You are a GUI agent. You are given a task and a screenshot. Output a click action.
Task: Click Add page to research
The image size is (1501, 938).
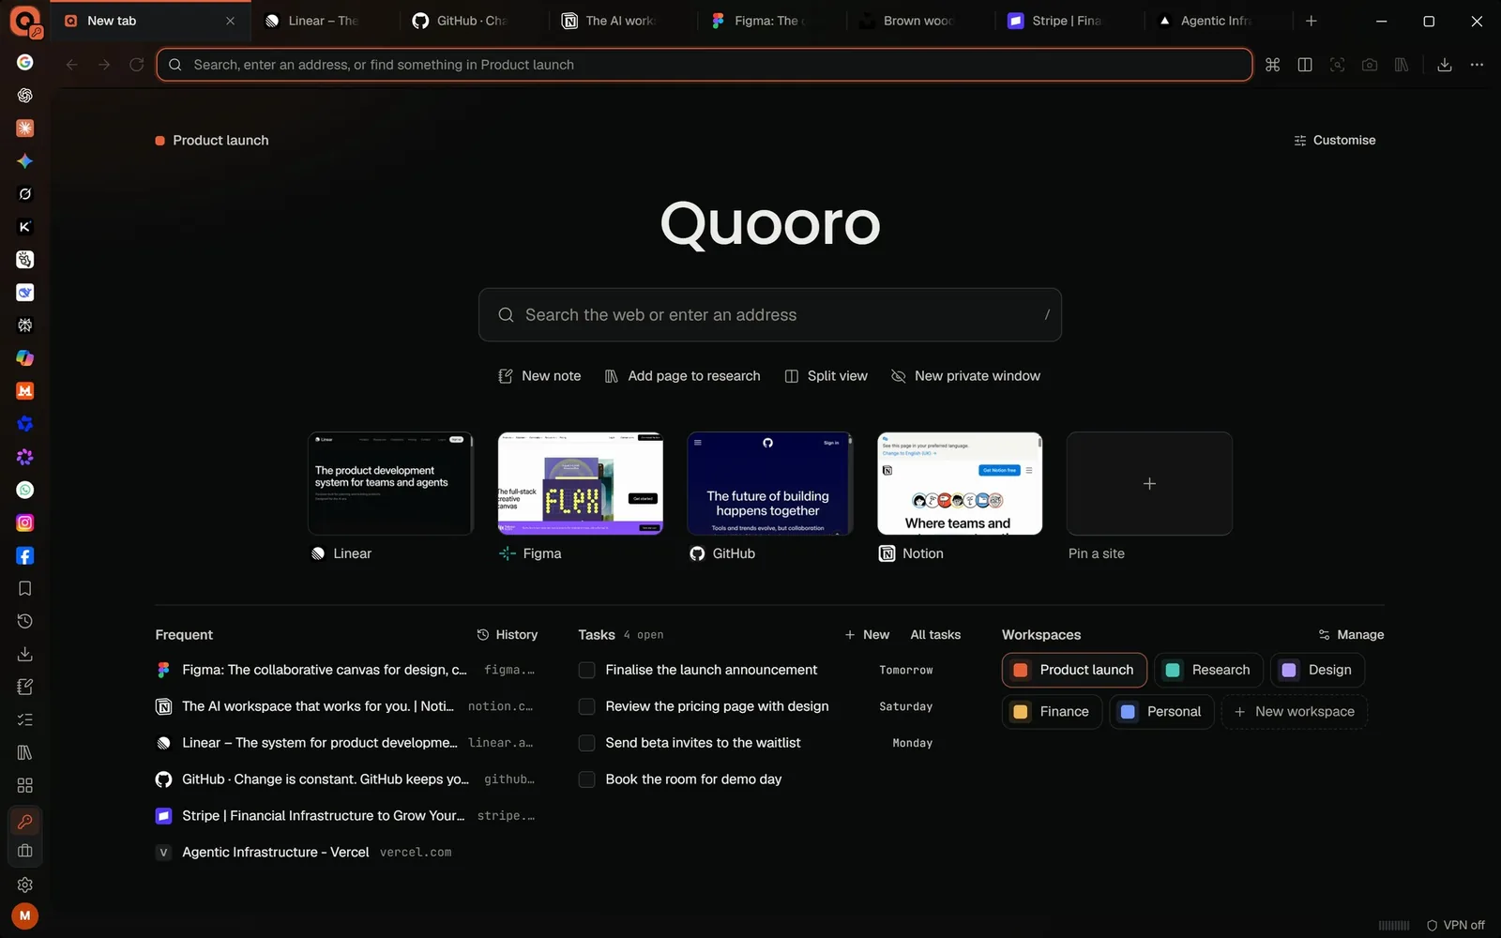click(x=682, y=376)
